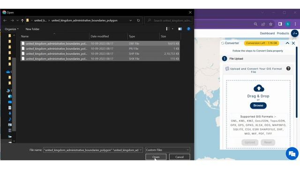Select the SHX file row
The height and width of the screenshot is (169, 300).
100,59
